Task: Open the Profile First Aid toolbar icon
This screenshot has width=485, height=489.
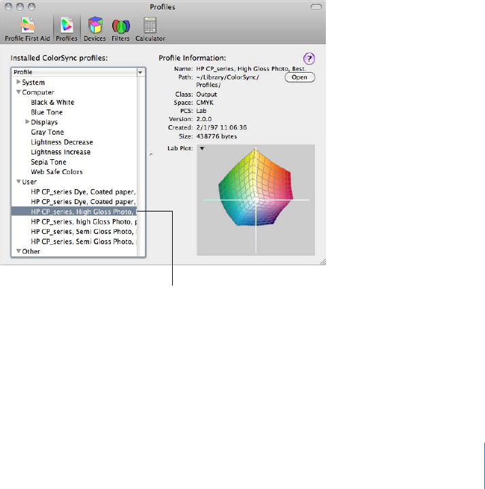Action: [x=27, y=30]
